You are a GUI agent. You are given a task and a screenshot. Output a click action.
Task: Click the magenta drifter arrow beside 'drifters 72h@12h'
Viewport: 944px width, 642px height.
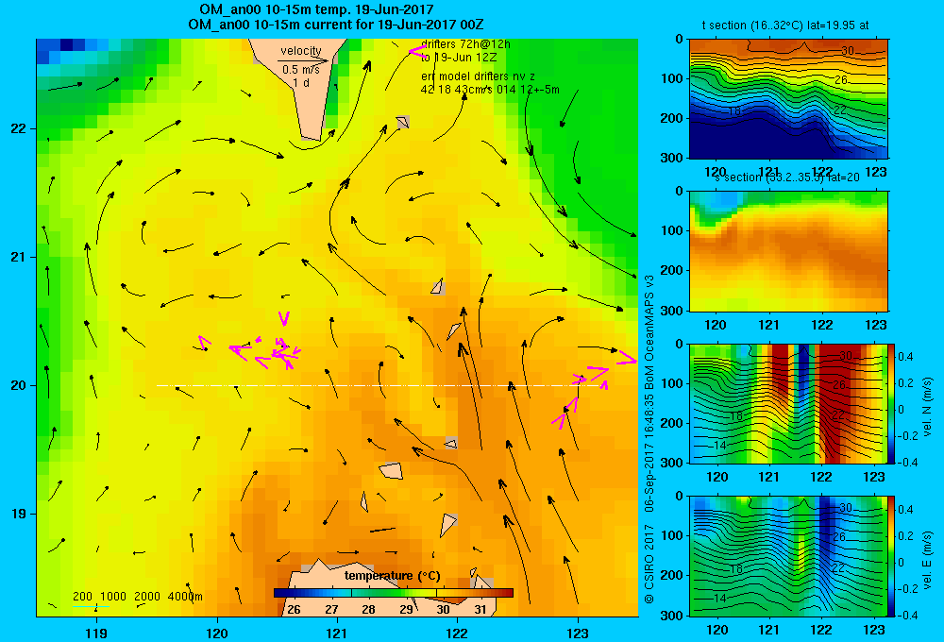(417, 51)
